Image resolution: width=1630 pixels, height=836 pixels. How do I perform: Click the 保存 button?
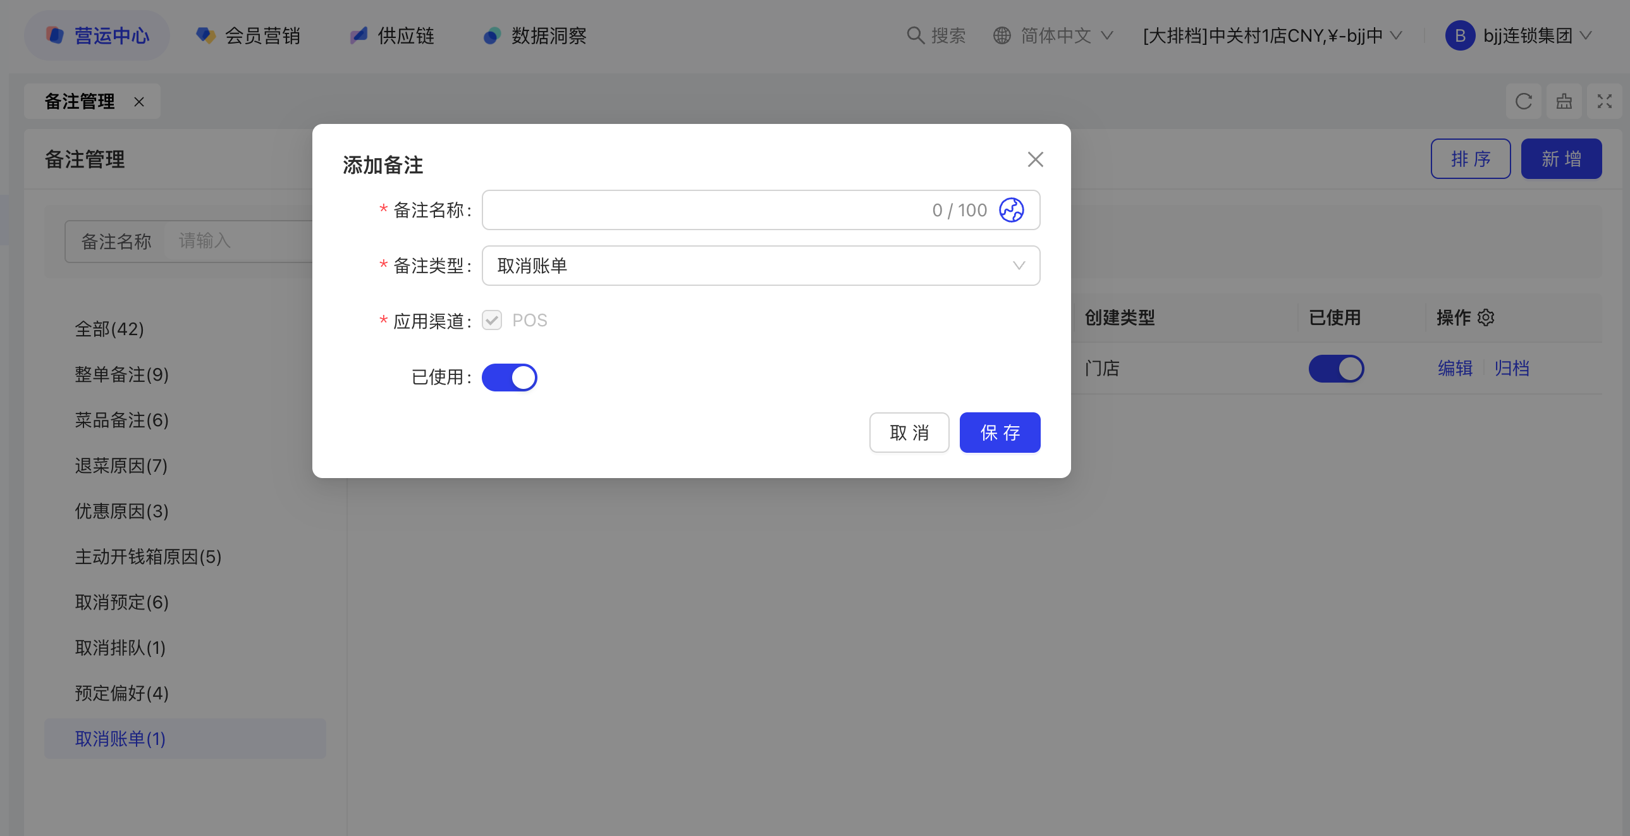pos(999,433)
